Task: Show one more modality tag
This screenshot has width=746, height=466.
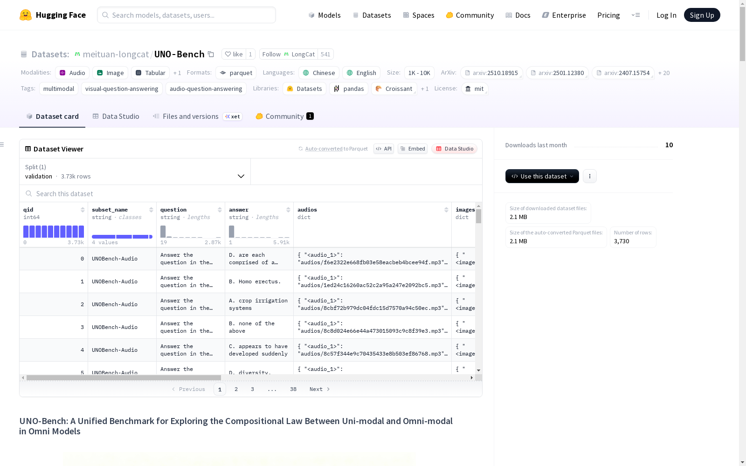Action: pos(177,73)
